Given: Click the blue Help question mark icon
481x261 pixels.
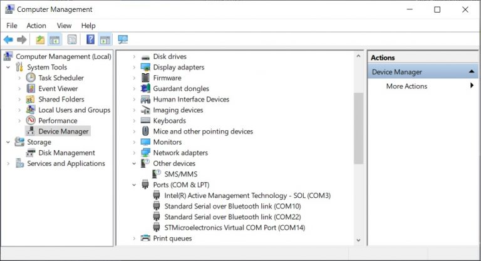Looking at the screenshot, I should click(90, 39).
